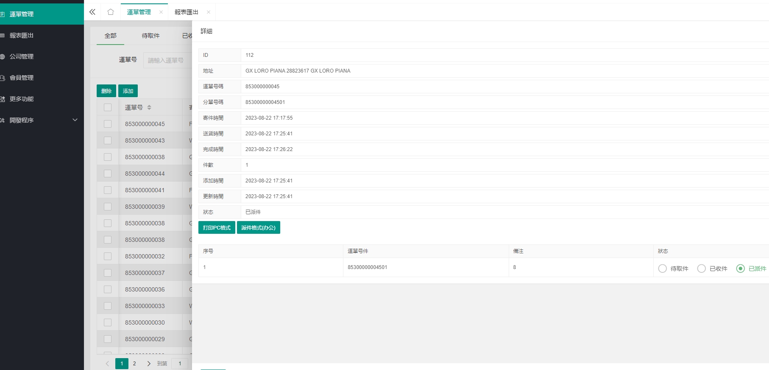The image size is (769, 370).
Task: Check the row 853000000036 checkbox
Action: coord(108,289)
